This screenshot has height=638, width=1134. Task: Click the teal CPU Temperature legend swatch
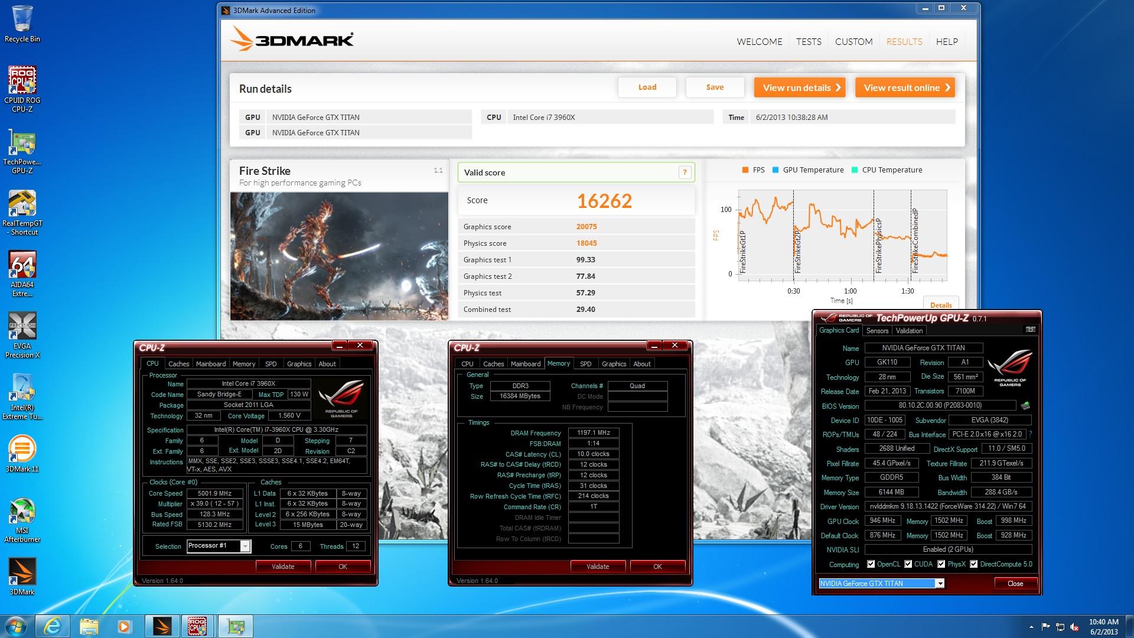pos(855,170)
